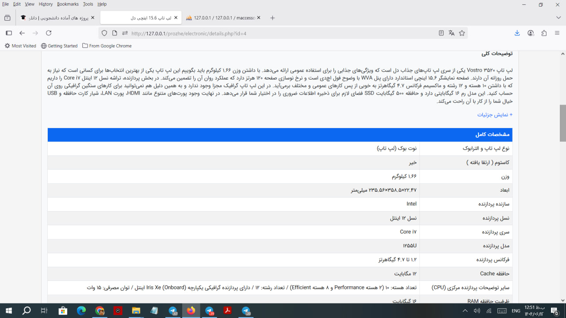Open tracking protection shield icon

click(x=104, y=33)
